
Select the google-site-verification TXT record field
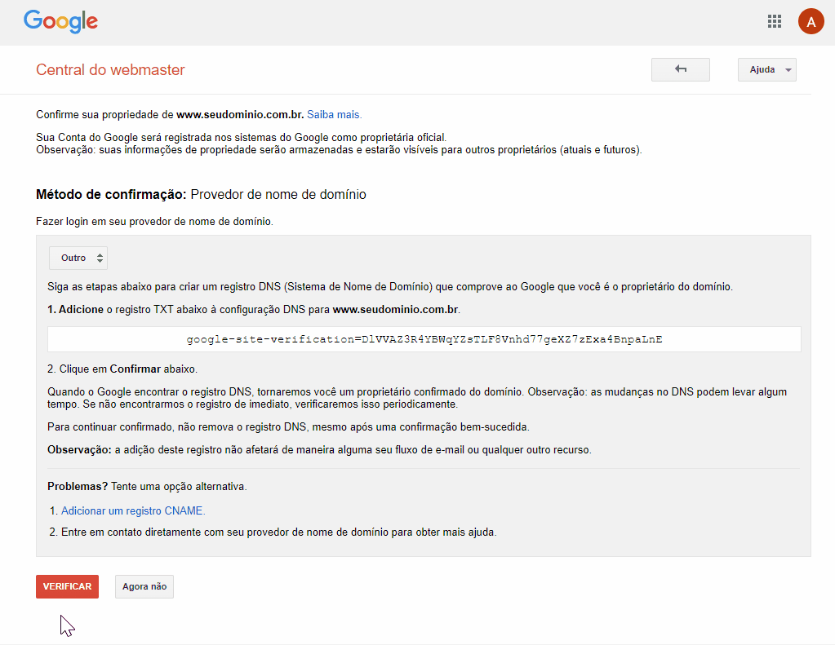pos(424,339)
